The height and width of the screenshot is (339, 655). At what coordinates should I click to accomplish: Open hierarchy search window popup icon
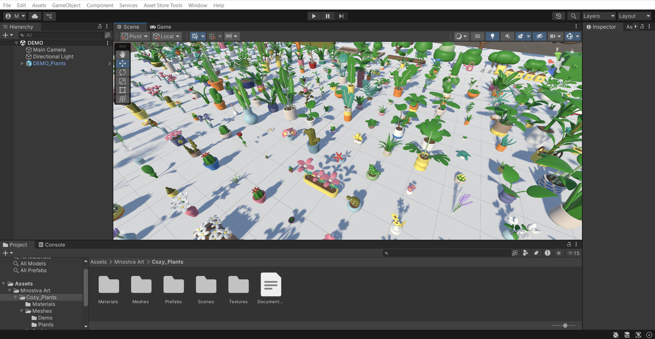(108, 35)
